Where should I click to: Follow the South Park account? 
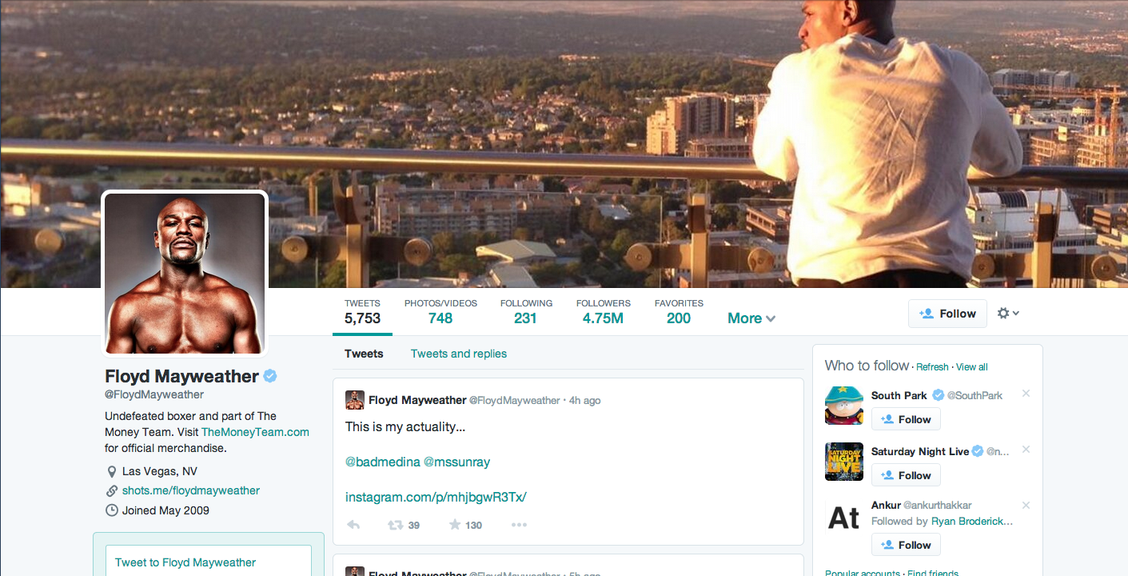point(906,419)
